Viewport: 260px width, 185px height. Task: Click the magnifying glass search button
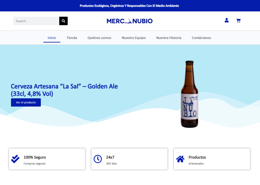pos(63,21)
